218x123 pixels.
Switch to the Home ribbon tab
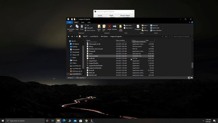click(x=76, y=22)
